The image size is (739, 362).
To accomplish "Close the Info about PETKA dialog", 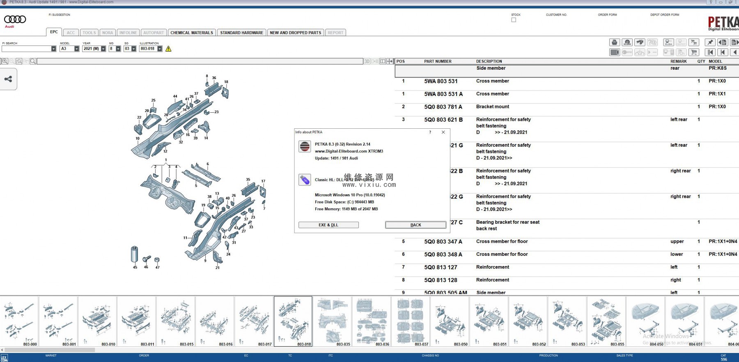I will [x=443, y=132].
